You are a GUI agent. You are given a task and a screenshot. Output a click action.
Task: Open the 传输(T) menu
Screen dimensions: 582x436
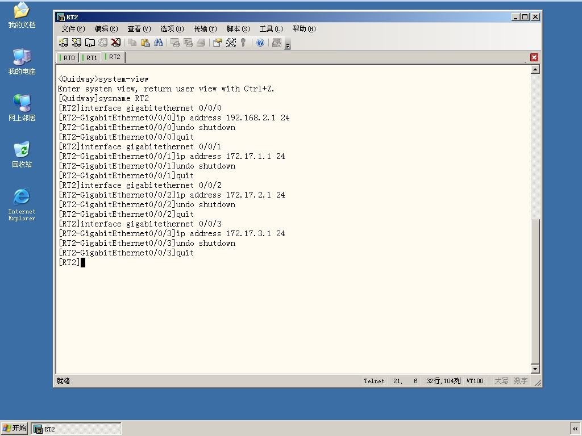205,29
